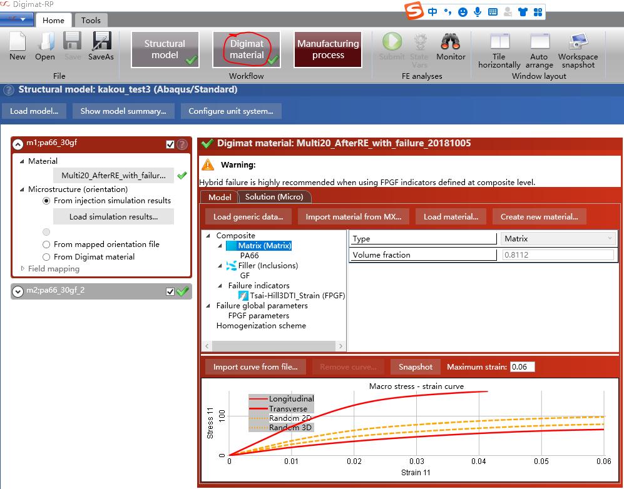The image size is (624, 489).
Task: Click Import material from MX... button
Action: [354, 217]
